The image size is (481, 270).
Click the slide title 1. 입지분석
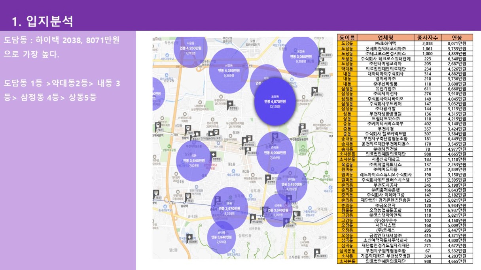[x=43, y=21]
